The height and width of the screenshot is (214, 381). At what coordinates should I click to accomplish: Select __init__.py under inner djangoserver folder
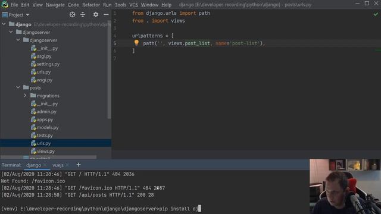(47, 48)
